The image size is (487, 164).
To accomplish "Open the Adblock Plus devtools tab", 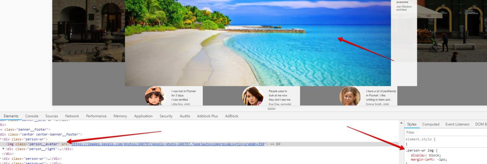I will [x=207, y=116].
